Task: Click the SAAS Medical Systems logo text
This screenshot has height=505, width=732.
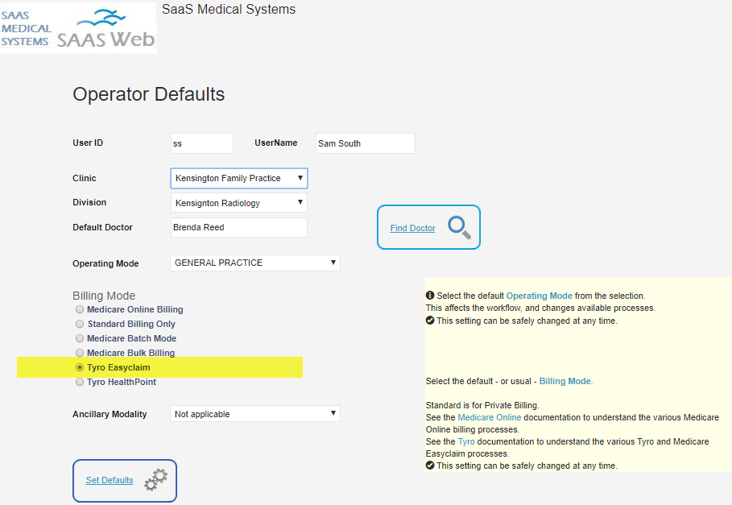Action: [26, 28]
